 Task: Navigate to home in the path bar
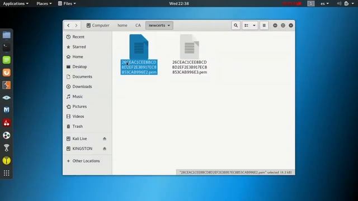[x=123, y=25]
